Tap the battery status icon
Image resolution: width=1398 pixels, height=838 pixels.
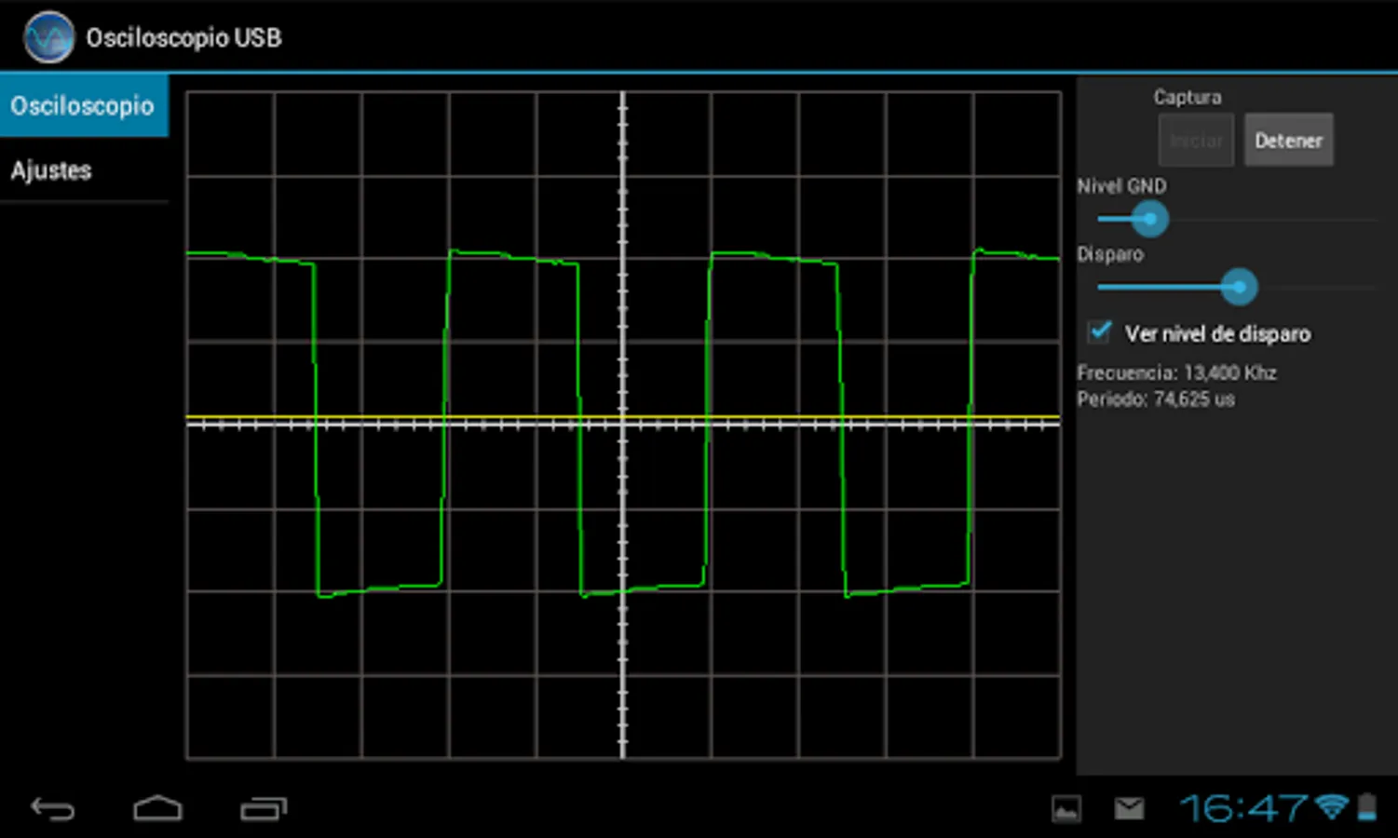pyautogui.click(x=1366, y=806)
